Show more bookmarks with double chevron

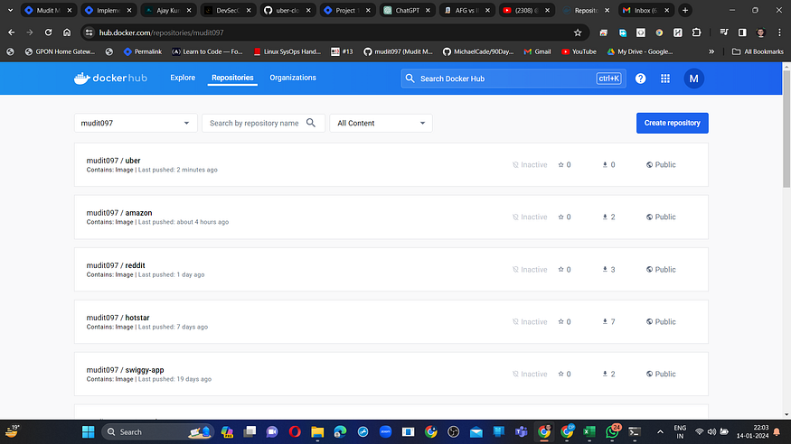tap(711, 51)
